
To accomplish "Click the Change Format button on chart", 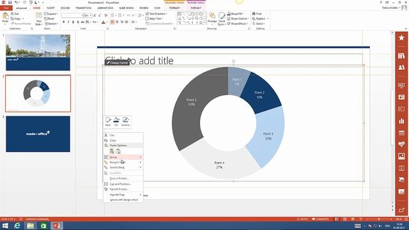I will click(117, 63).
